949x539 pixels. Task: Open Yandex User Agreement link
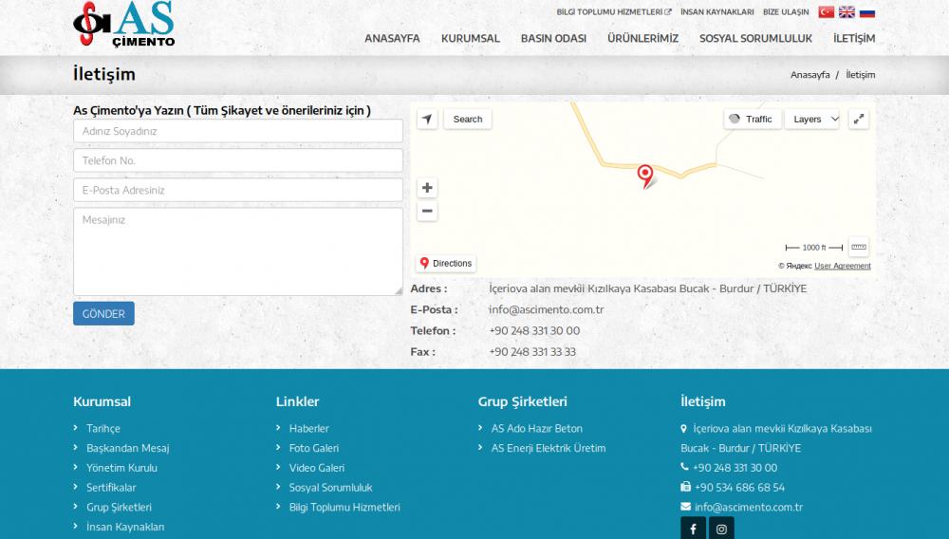point(843,266)
